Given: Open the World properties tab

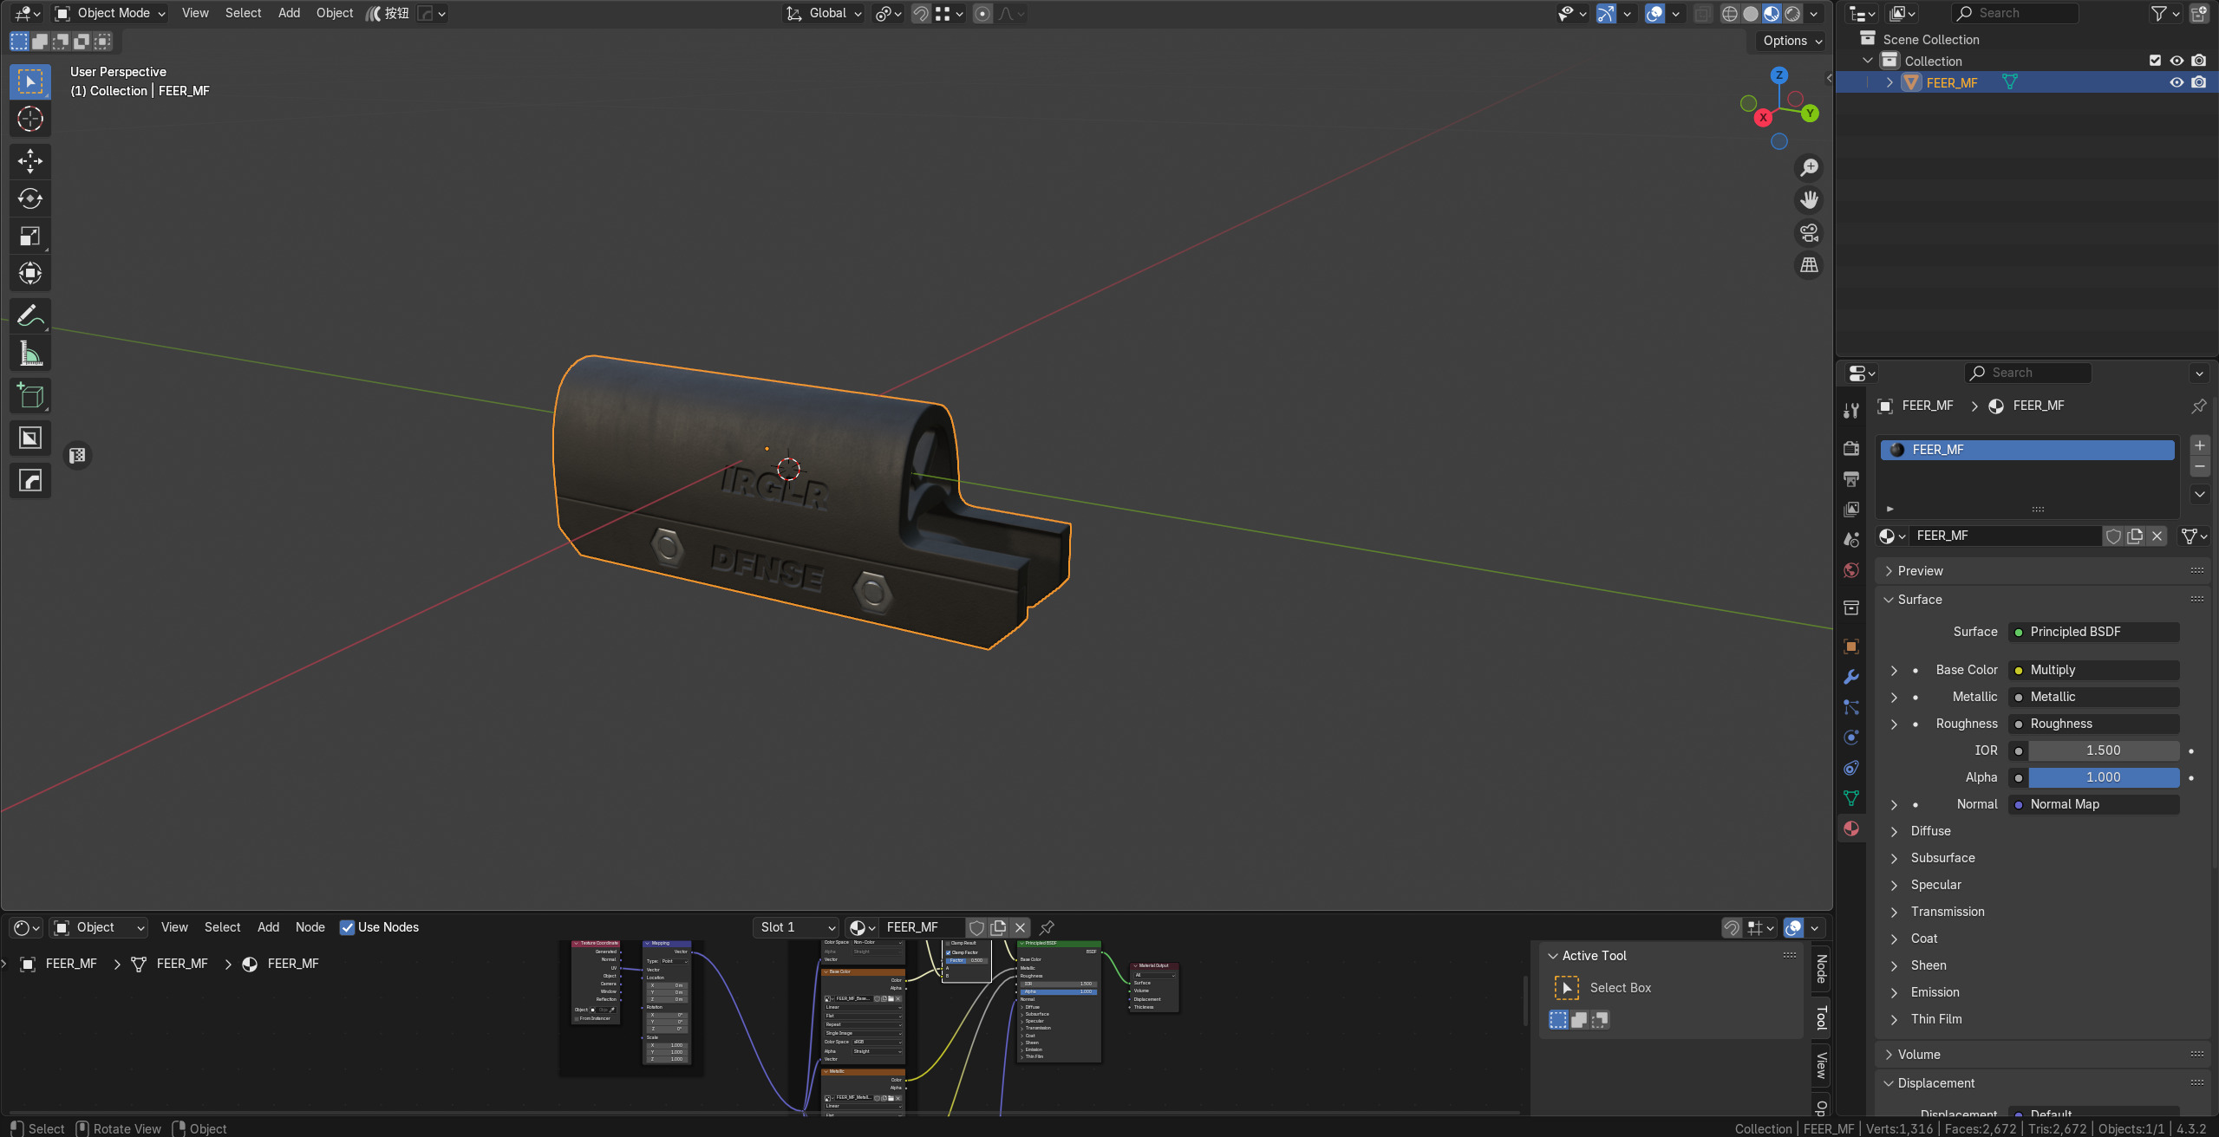Looking at the screenshot, I should 1851,570.
